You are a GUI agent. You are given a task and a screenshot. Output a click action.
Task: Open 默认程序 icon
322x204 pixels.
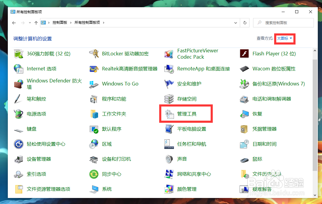click(94, 129)
